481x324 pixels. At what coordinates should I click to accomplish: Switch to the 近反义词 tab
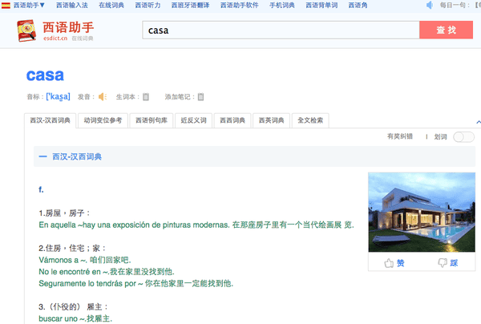point(194,121)
